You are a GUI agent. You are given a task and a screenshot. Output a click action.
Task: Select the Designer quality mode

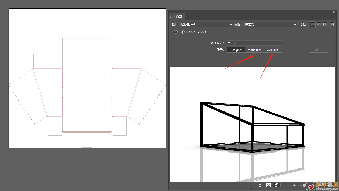point(236,50)
